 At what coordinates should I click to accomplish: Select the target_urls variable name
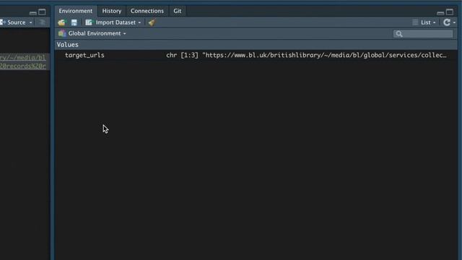point(84,56)
